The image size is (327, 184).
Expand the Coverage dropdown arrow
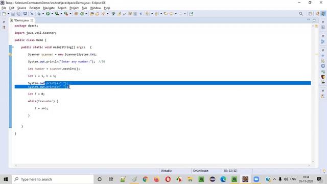61,14
